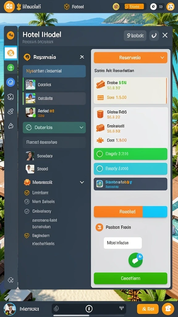Click the 9 tabdk button in panel header

tap(135, 36)
